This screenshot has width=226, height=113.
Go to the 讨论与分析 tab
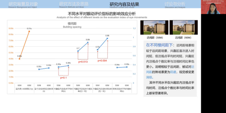[x=175, y=4]
